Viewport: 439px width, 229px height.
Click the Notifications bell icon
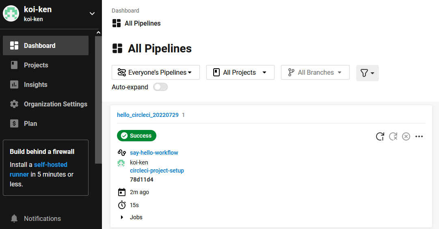click(14, 218)
